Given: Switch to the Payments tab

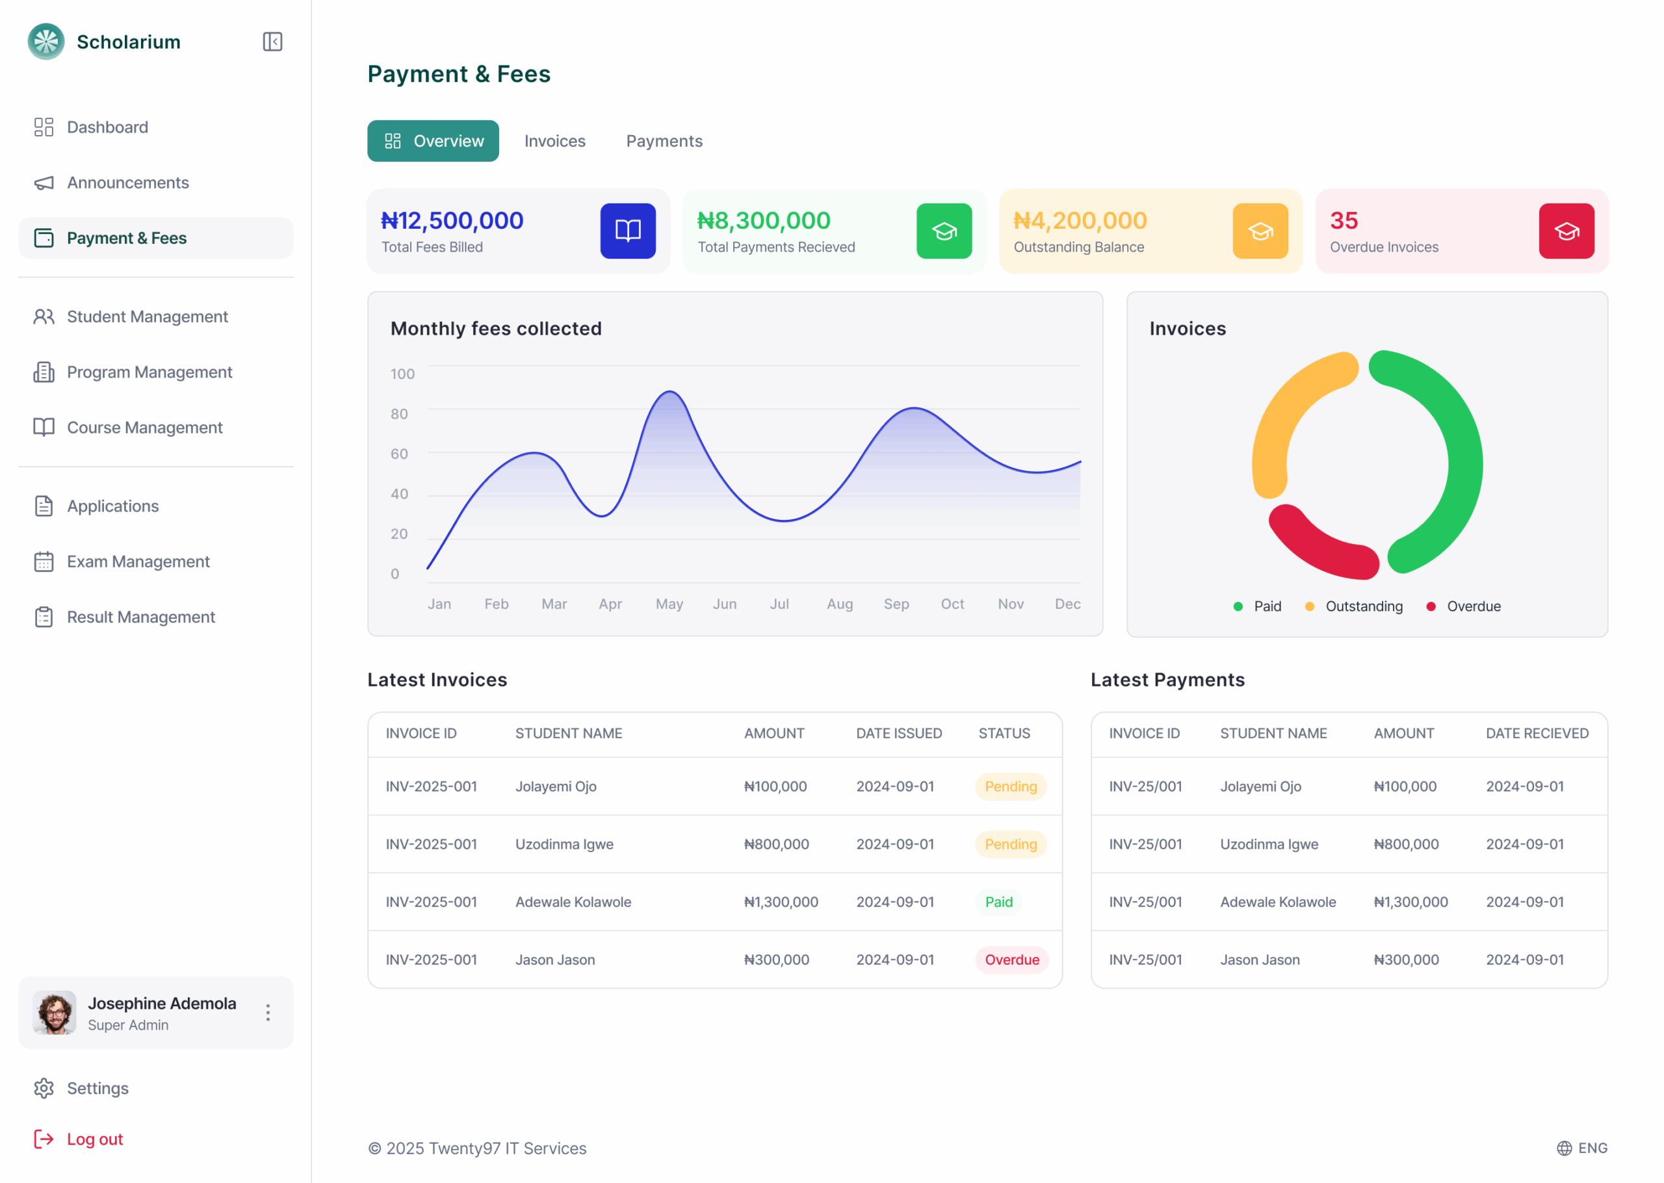Looking at the screenshot, I should (x=664, y=141).
